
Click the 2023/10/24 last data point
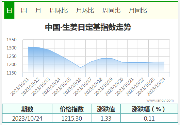pyautogui.click(x=164, y=62)
